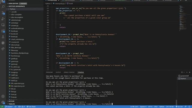Open the Search view in activity bar
The height and width of the screenshot is (108, 192).
click(3, 7)
